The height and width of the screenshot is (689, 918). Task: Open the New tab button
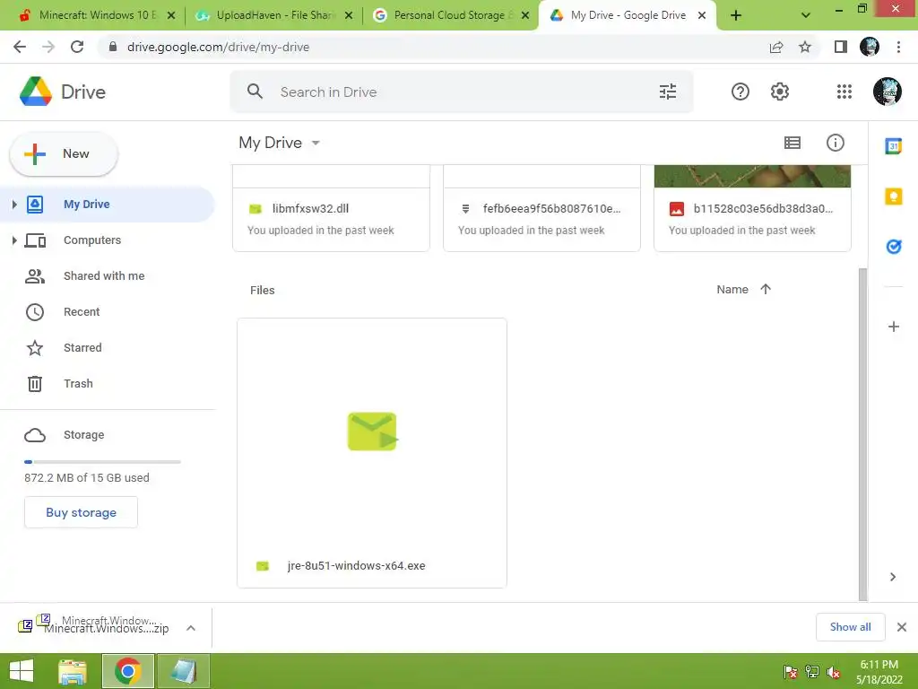click(736, 15)
